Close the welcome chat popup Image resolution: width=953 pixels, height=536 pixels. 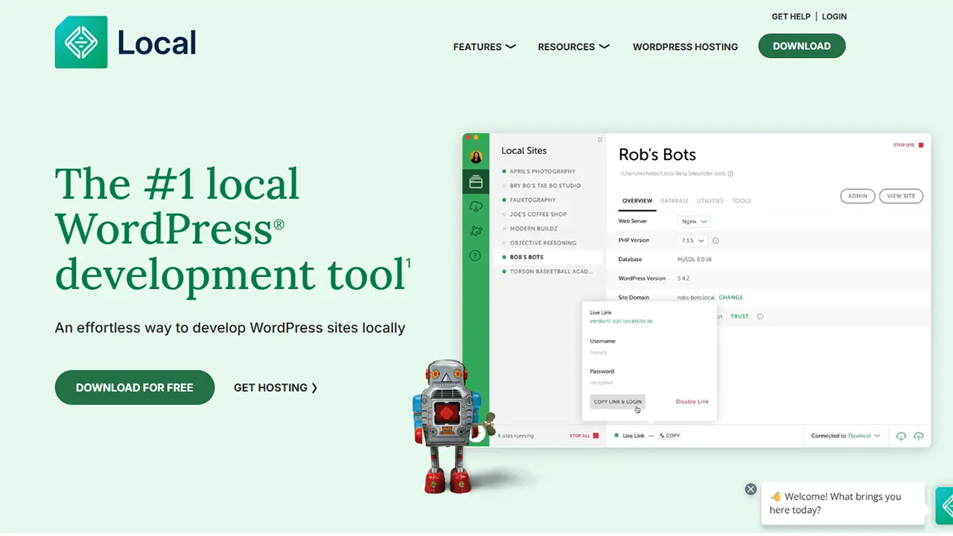750,489
